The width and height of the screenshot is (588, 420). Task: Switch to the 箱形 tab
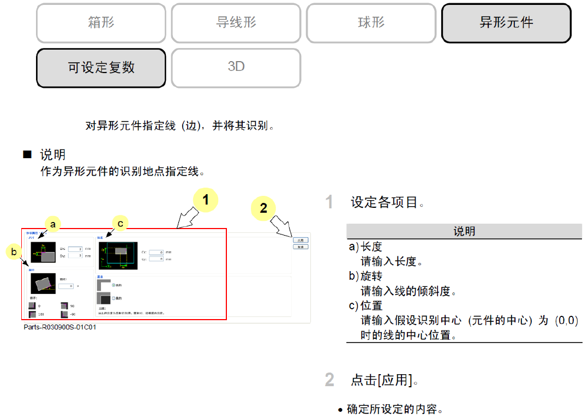click(101, 22)
